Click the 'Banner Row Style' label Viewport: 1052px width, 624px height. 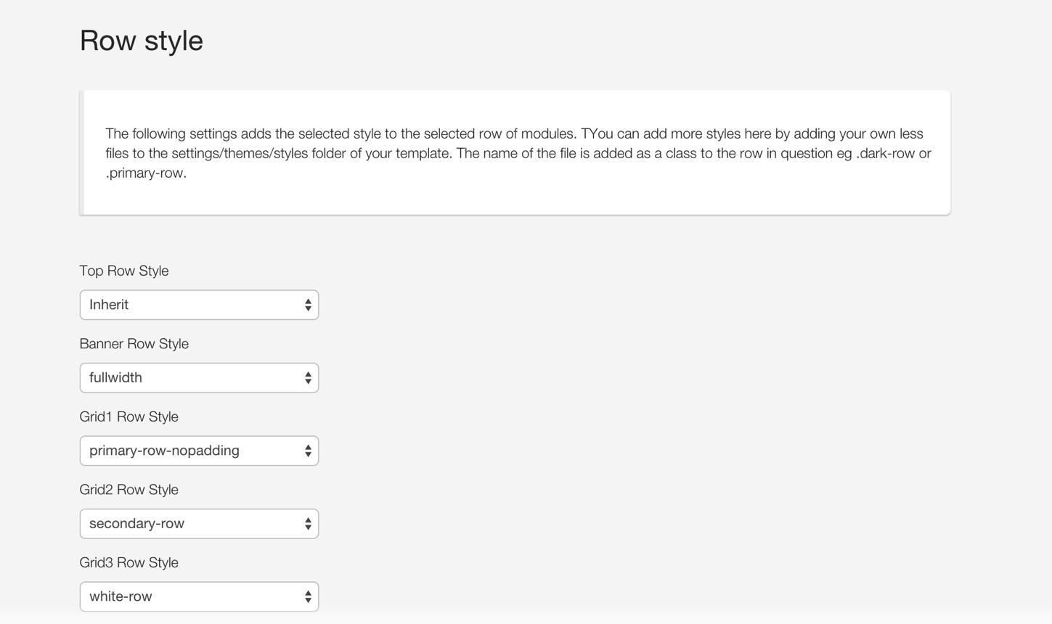coord(134,344)
